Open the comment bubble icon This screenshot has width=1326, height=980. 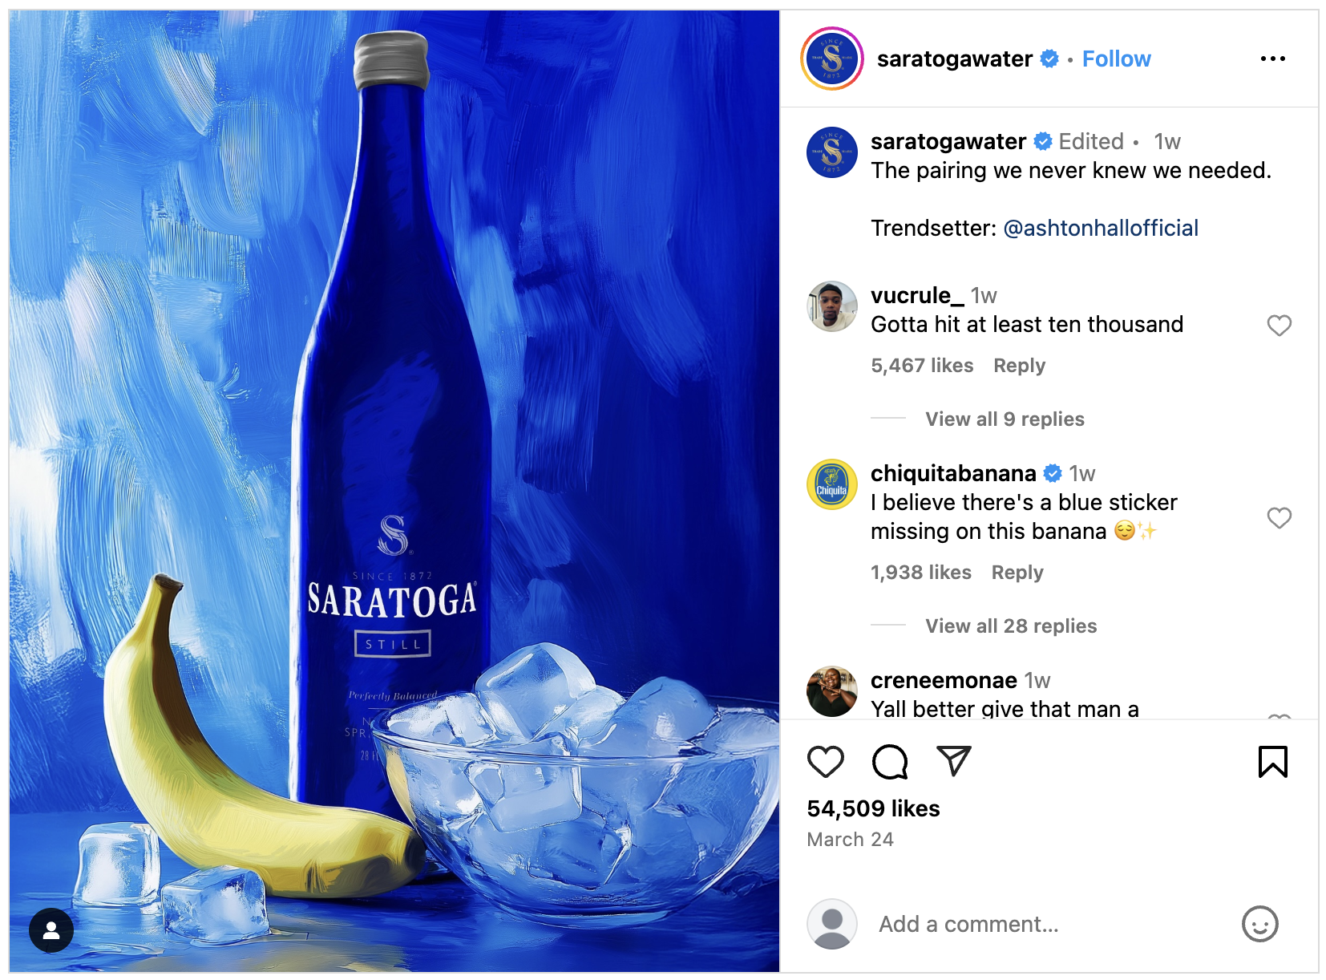(889, 762)
